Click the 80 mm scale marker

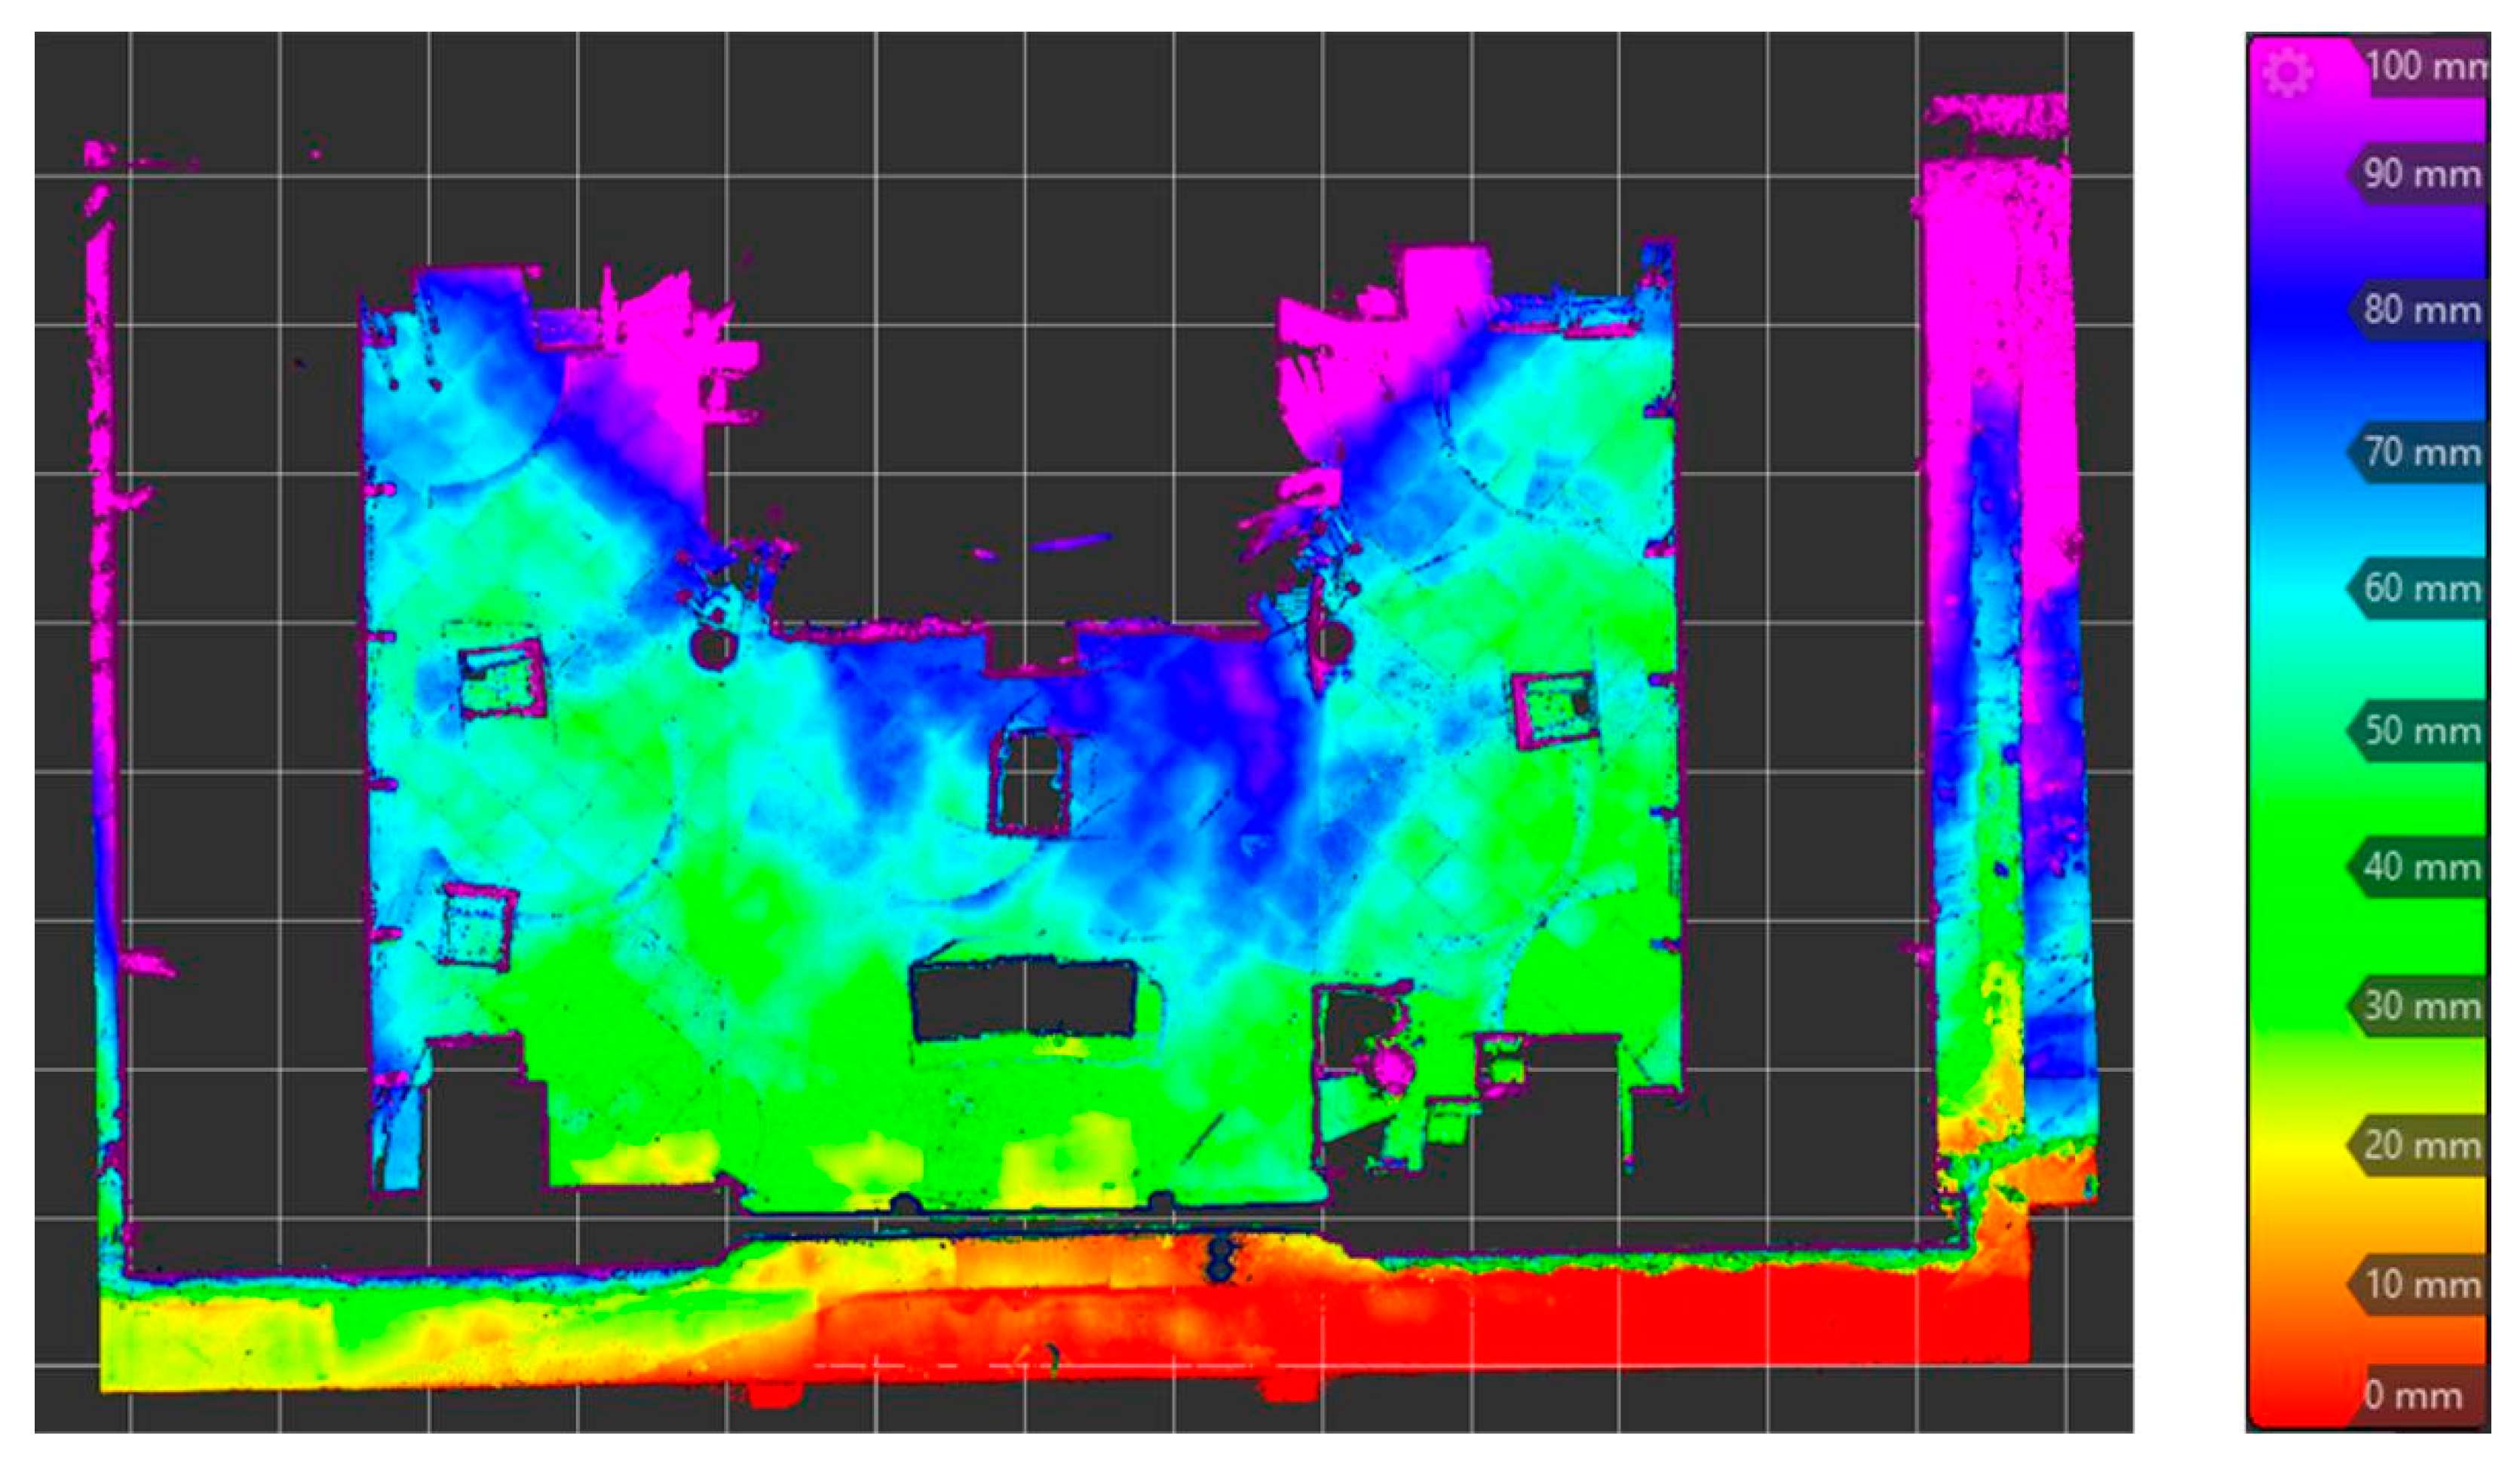(2420, 310)
